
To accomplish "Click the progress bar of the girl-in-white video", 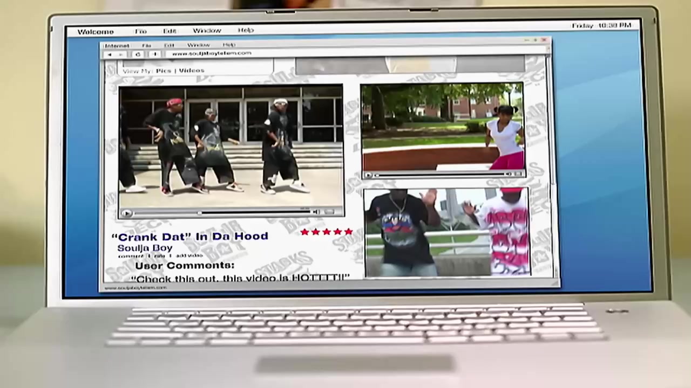I will click(x=440, y=175).
